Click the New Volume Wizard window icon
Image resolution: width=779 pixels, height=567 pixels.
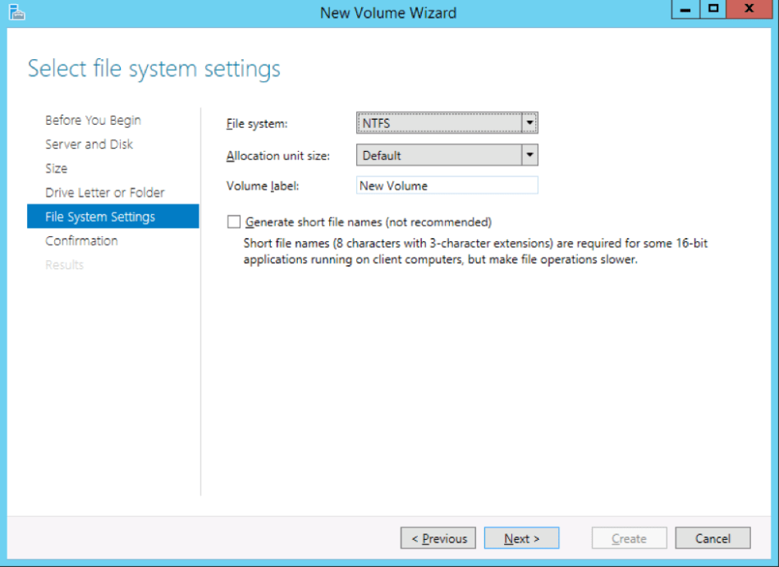click(x=17, y=12)
